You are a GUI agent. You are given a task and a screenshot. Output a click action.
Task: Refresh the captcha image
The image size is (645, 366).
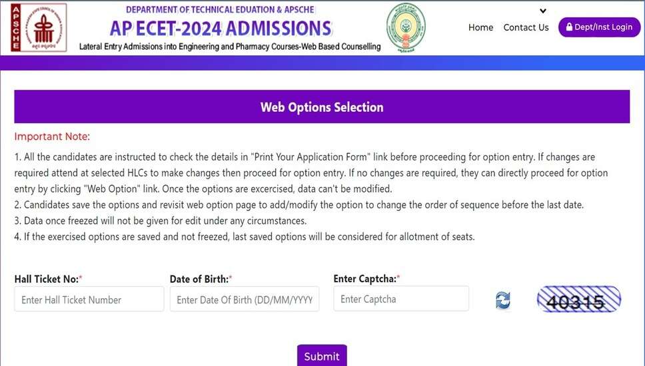coord(503,300)
